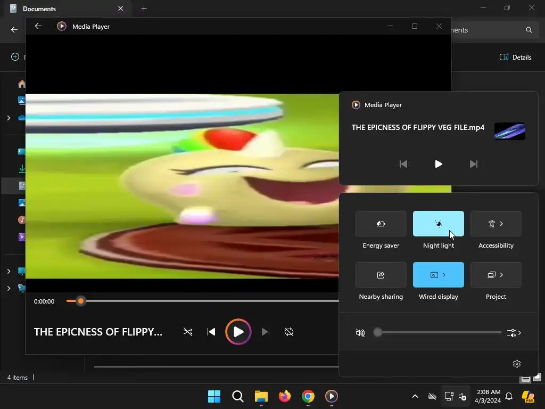Open the Details pane in File Explorer
The height and width of the screenshot is (409, 545).
pyautogui.click(x=515, y=57)
